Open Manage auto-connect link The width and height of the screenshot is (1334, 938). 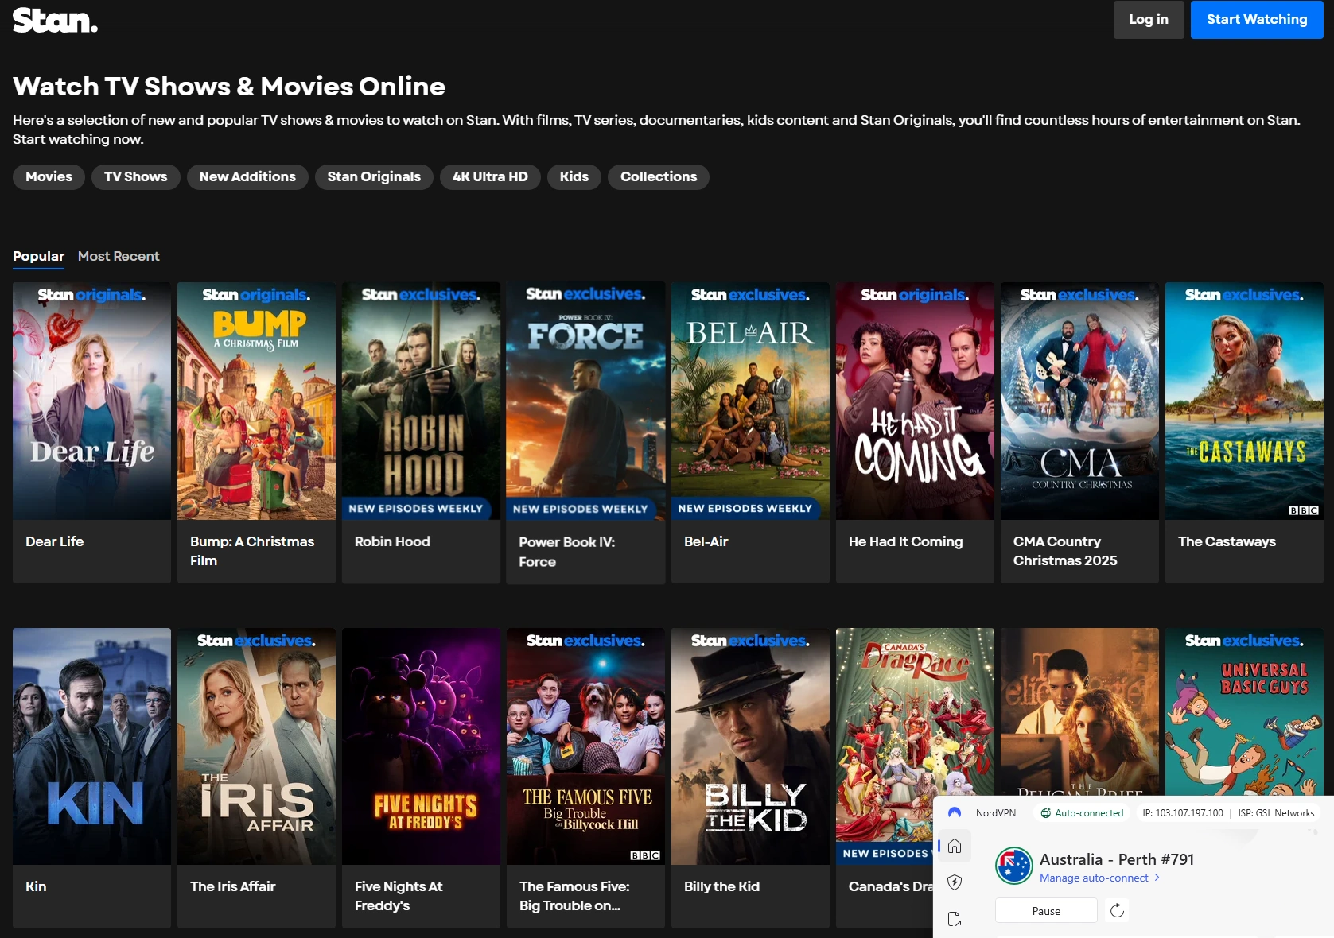1099,878
